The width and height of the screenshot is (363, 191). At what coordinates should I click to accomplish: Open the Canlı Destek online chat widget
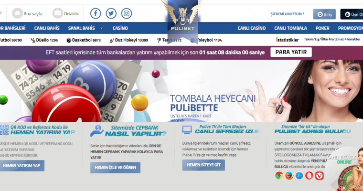345,169
